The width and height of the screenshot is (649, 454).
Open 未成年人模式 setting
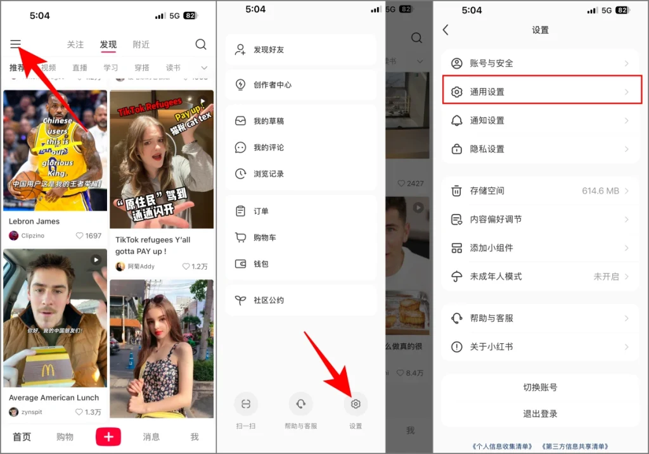[540, 277]
